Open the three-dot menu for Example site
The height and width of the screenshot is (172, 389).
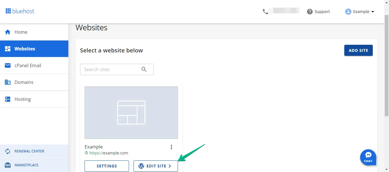click(171, 147)
